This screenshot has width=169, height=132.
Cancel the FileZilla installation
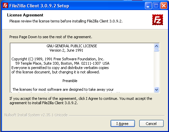point(151,124)
